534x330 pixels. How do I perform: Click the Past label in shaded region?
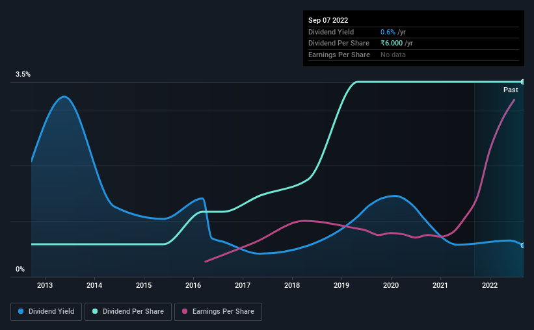[x=511, y=90]
